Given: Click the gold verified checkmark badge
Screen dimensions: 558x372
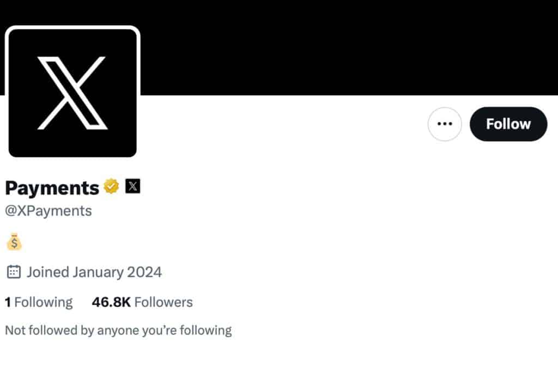Looking at the screenshot, I should pos(112,186).
